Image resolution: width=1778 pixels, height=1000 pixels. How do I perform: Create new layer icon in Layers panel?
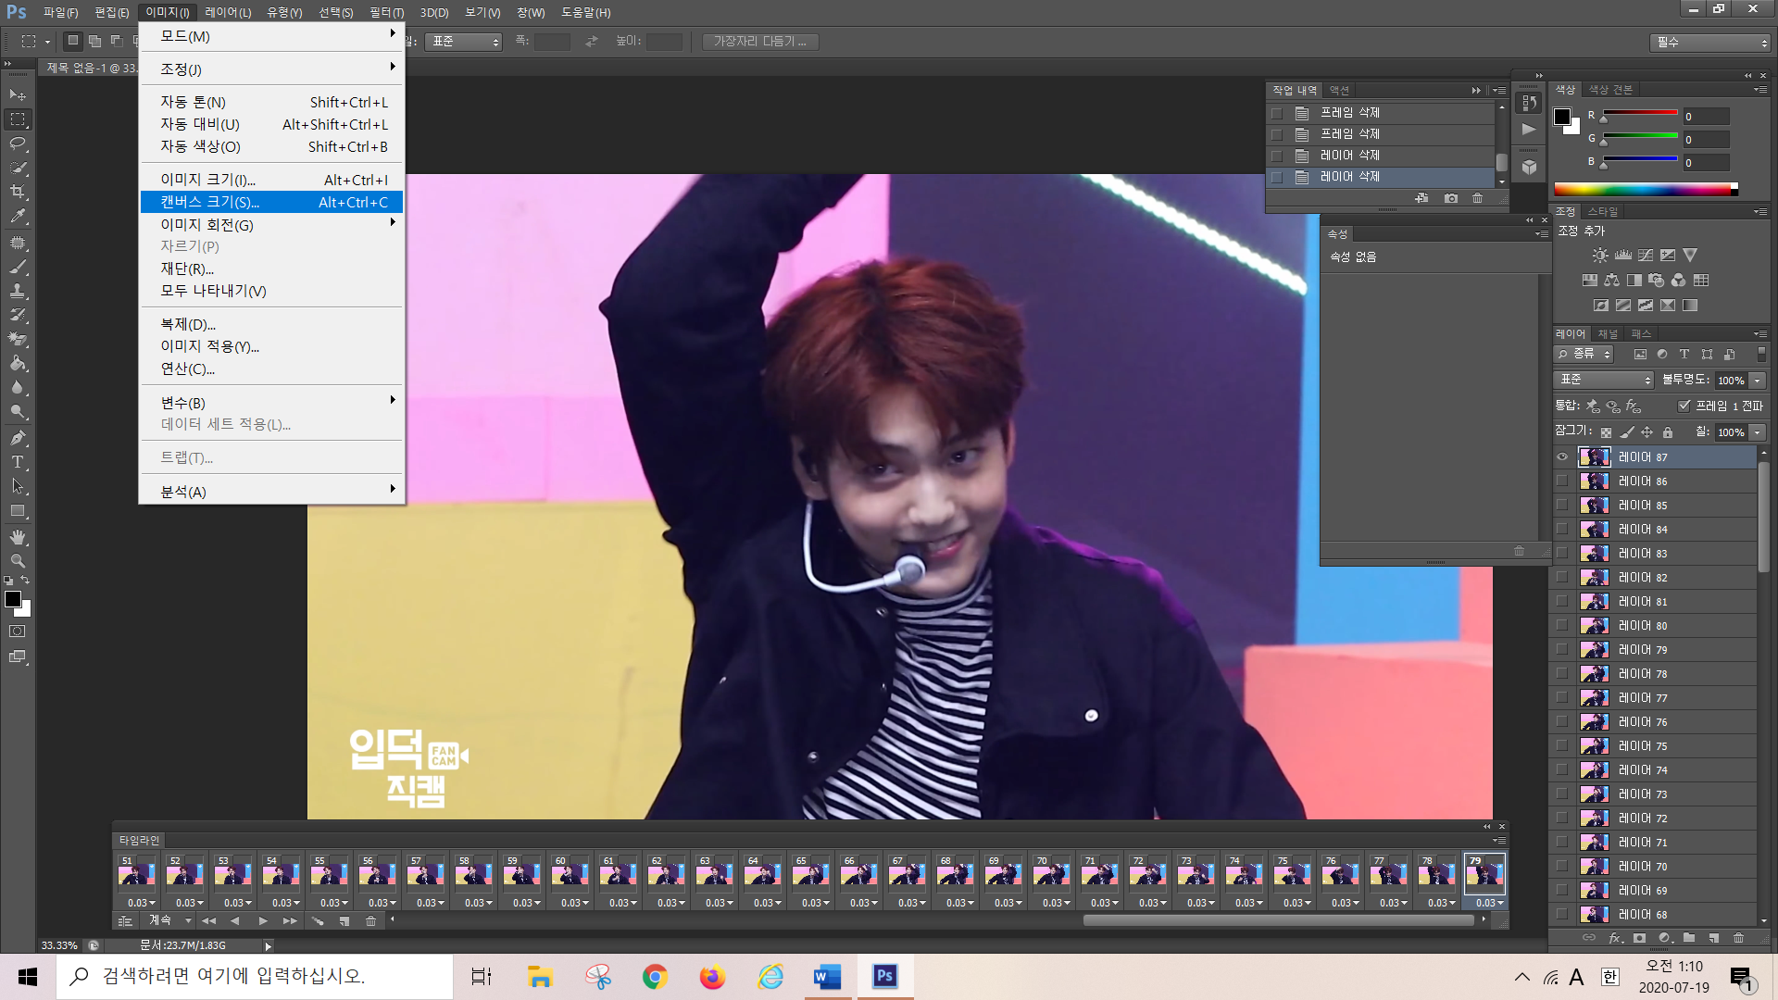click(1713, 938)
